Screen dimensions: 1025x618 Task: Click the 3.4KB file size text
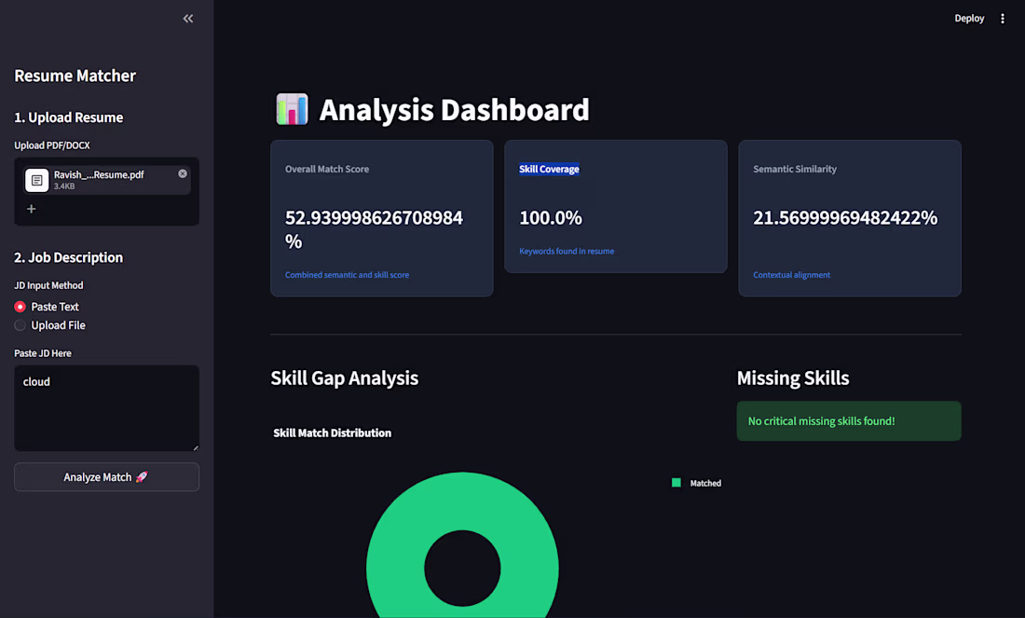[x=64, y=186]
